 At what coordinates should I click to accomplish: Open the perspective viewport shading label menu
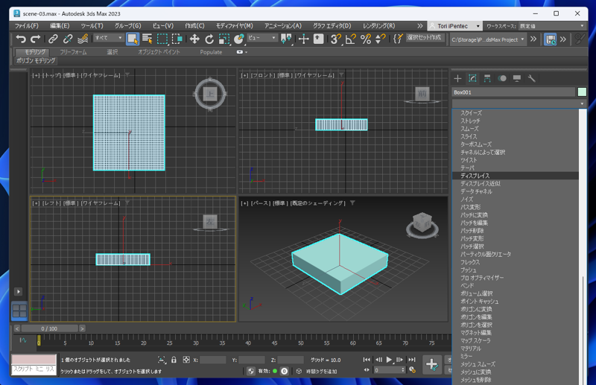pos(318,203)
